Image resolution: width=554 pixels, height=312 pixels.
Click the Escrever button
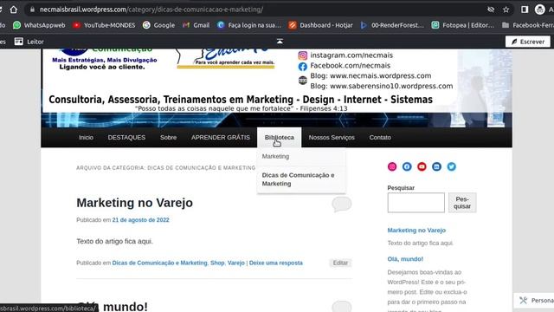tap(528, 42)
